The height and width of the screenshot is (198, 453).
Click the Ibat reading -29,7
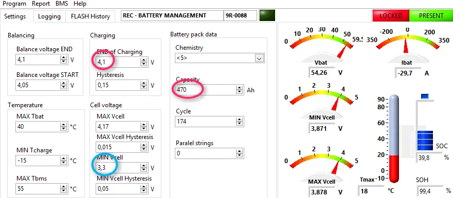click(x=407, y=73)
